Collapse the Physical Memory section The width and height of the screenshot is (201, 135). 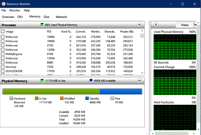139,81
